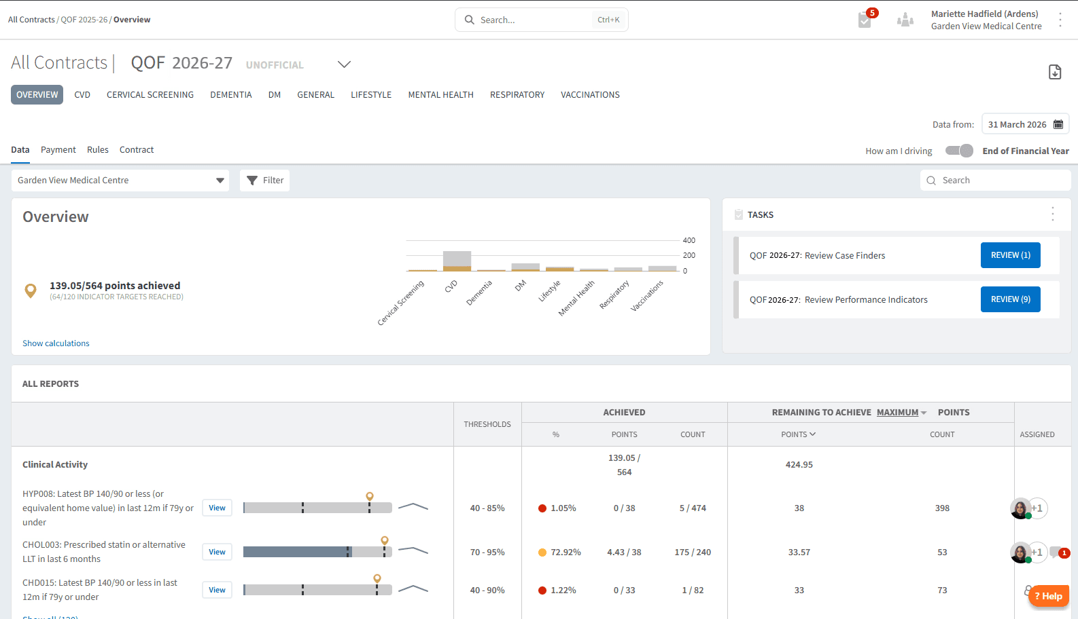
Task: Click the Show calculations link
Action: coord(56,343)
